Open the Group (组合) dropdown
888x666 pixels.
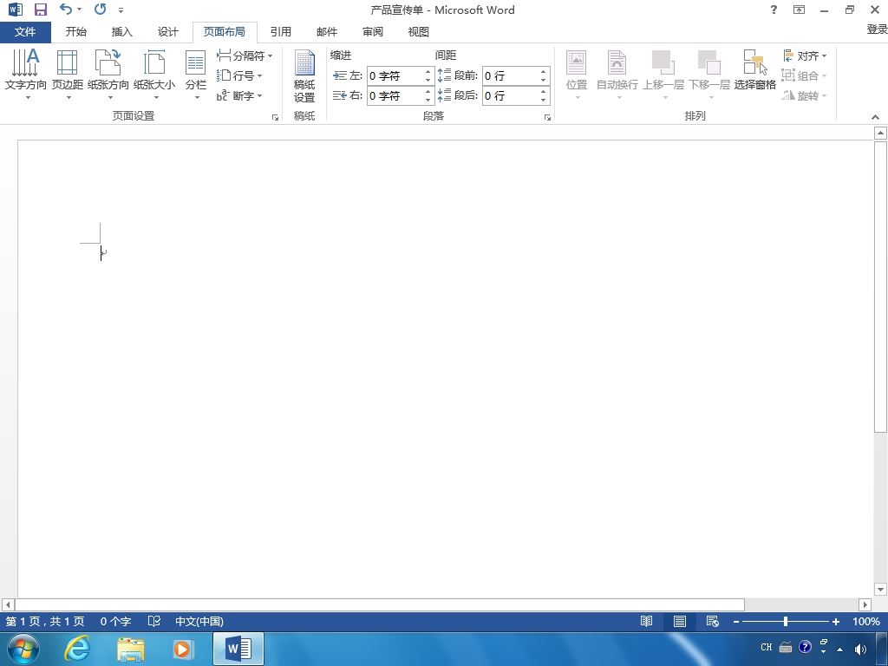(805, 75)
